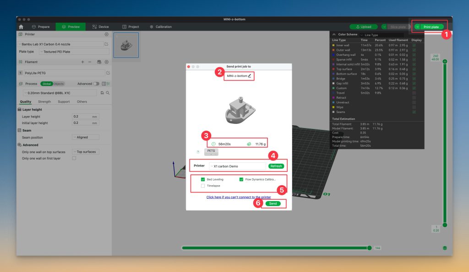The image size is (469, 272).
Task: Uncheck the Bed Leveling checkbox
Action: click(203, 180)
